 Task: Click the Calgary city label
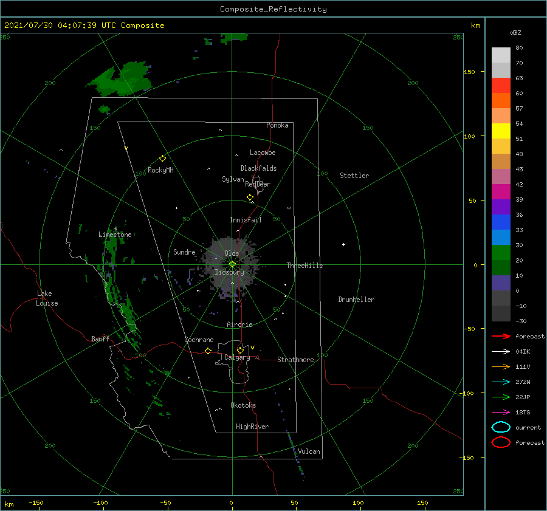point(237,357)
